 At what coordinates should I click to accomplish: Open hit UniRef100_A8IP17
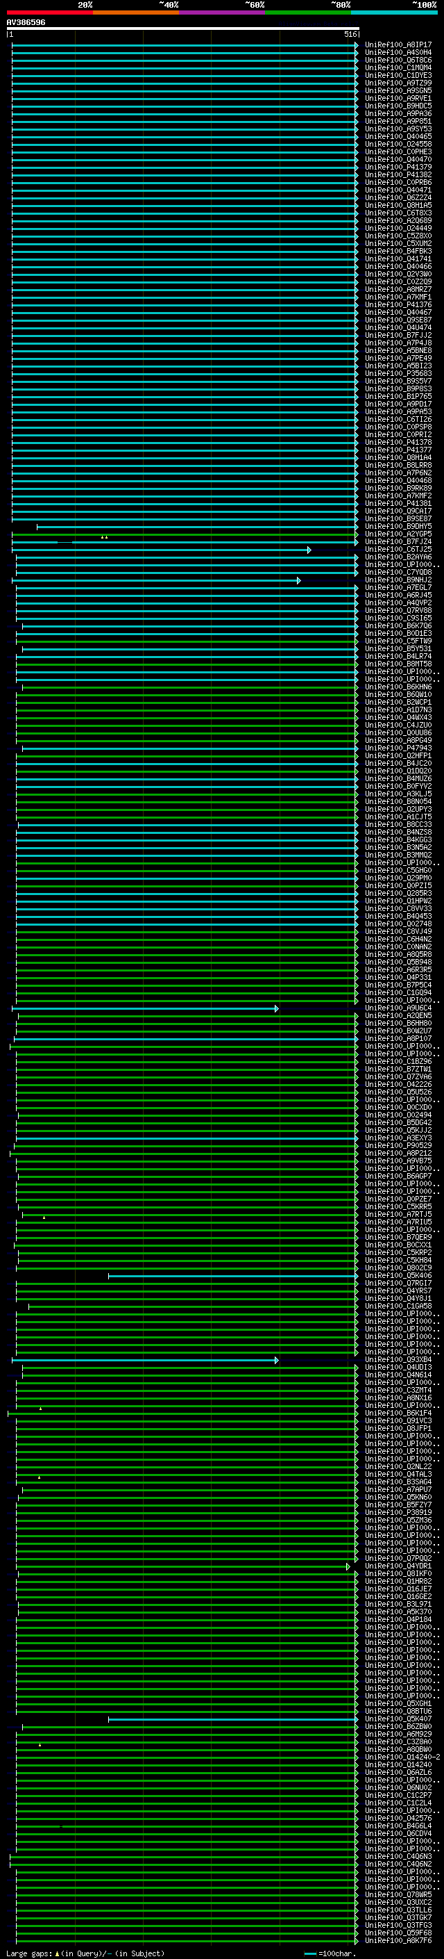tap(398, 45)
